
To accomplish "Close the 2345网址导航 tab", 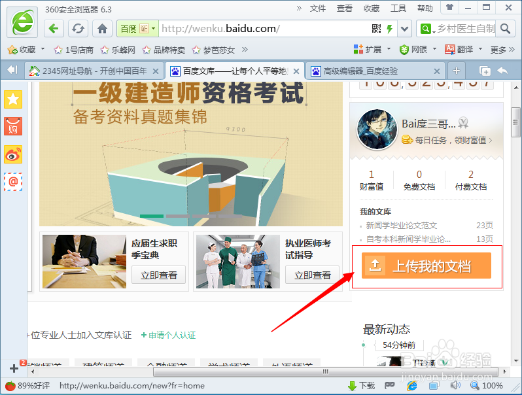I will click(x=156, y=71).
